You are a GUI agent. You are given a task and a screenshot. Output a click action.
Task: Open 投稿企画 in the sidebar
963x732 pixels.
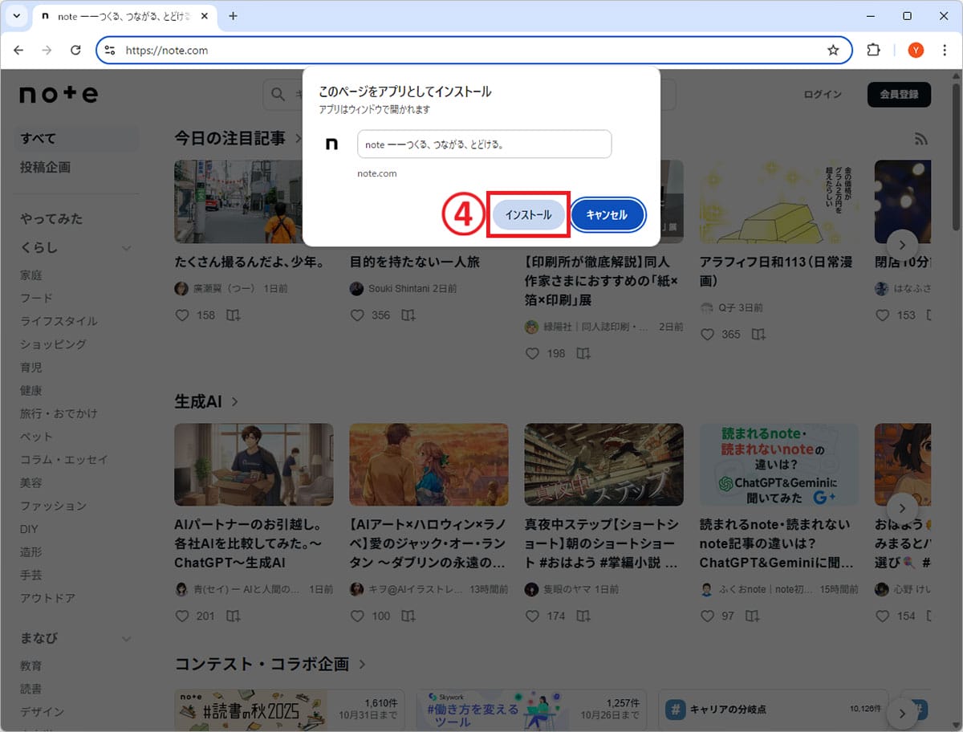(x=45, y=167)
